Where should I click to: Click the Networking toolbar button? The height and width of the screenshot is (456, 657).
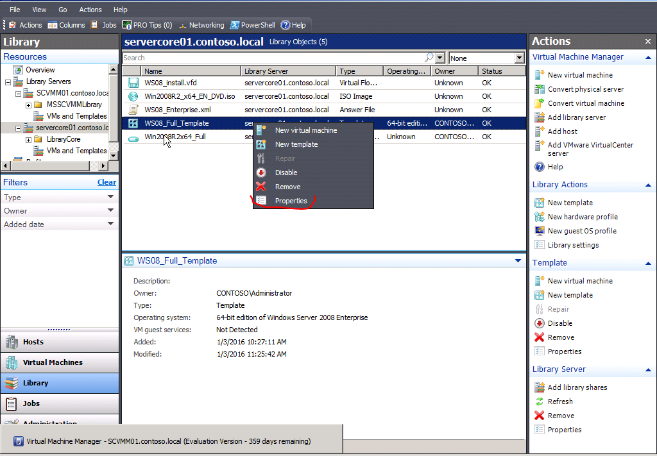pyautogui.click(x=201, y=25)
